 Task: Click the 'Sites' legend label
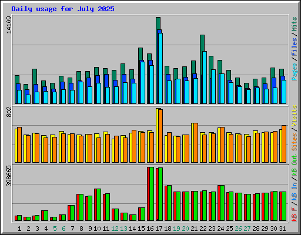[295, 142]
